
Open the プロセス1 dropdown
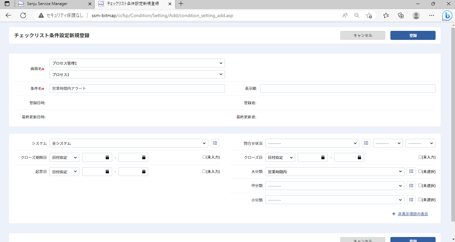click(x=137, y=74)
